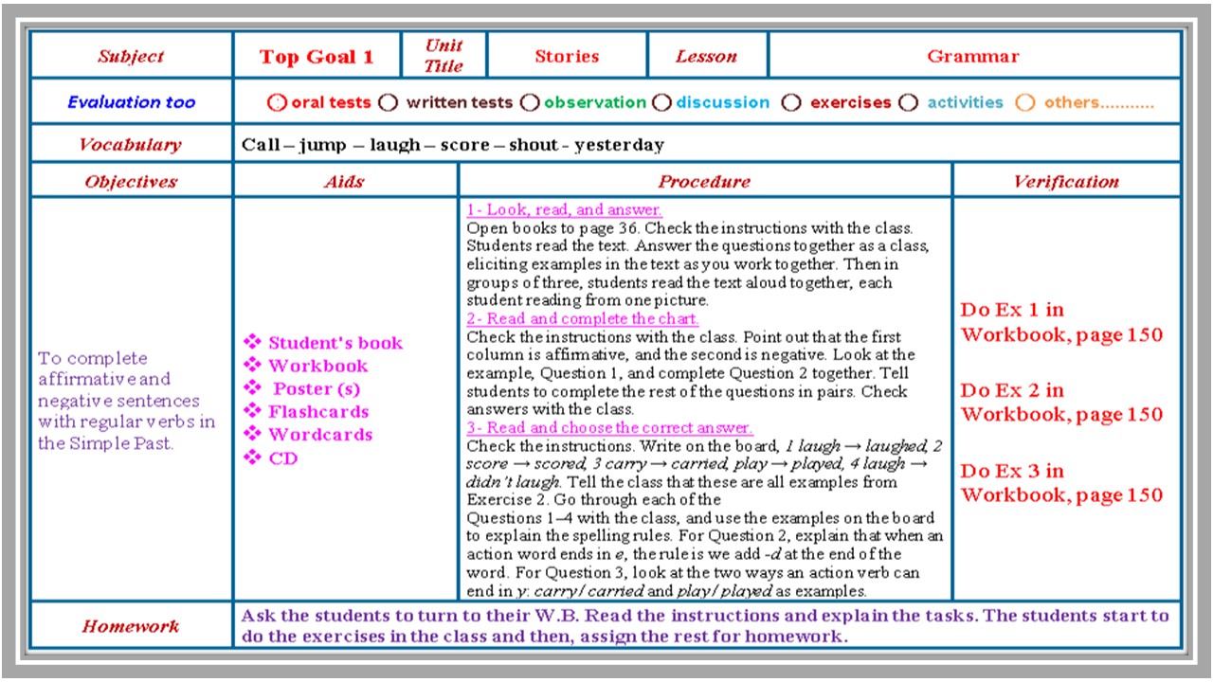Click the Flashcards diamond bullet
1213x682 pixels.
click(x=252, y=410)
